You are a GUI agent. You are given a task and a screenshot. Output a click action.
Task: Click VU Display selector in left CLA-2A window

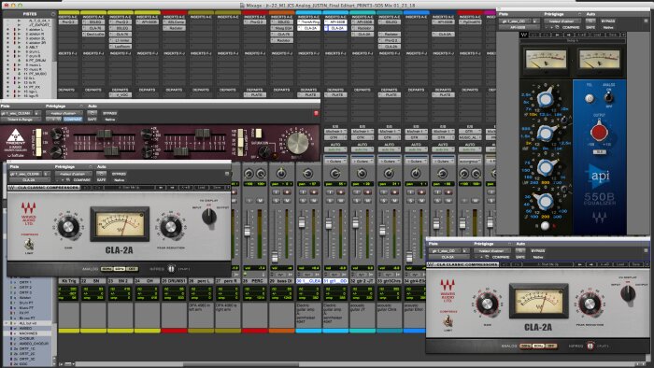(209, 217)
